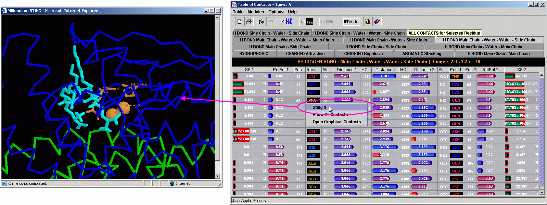
Task: Toggle the DNA checkbox
Action: (x=323, y=21)
